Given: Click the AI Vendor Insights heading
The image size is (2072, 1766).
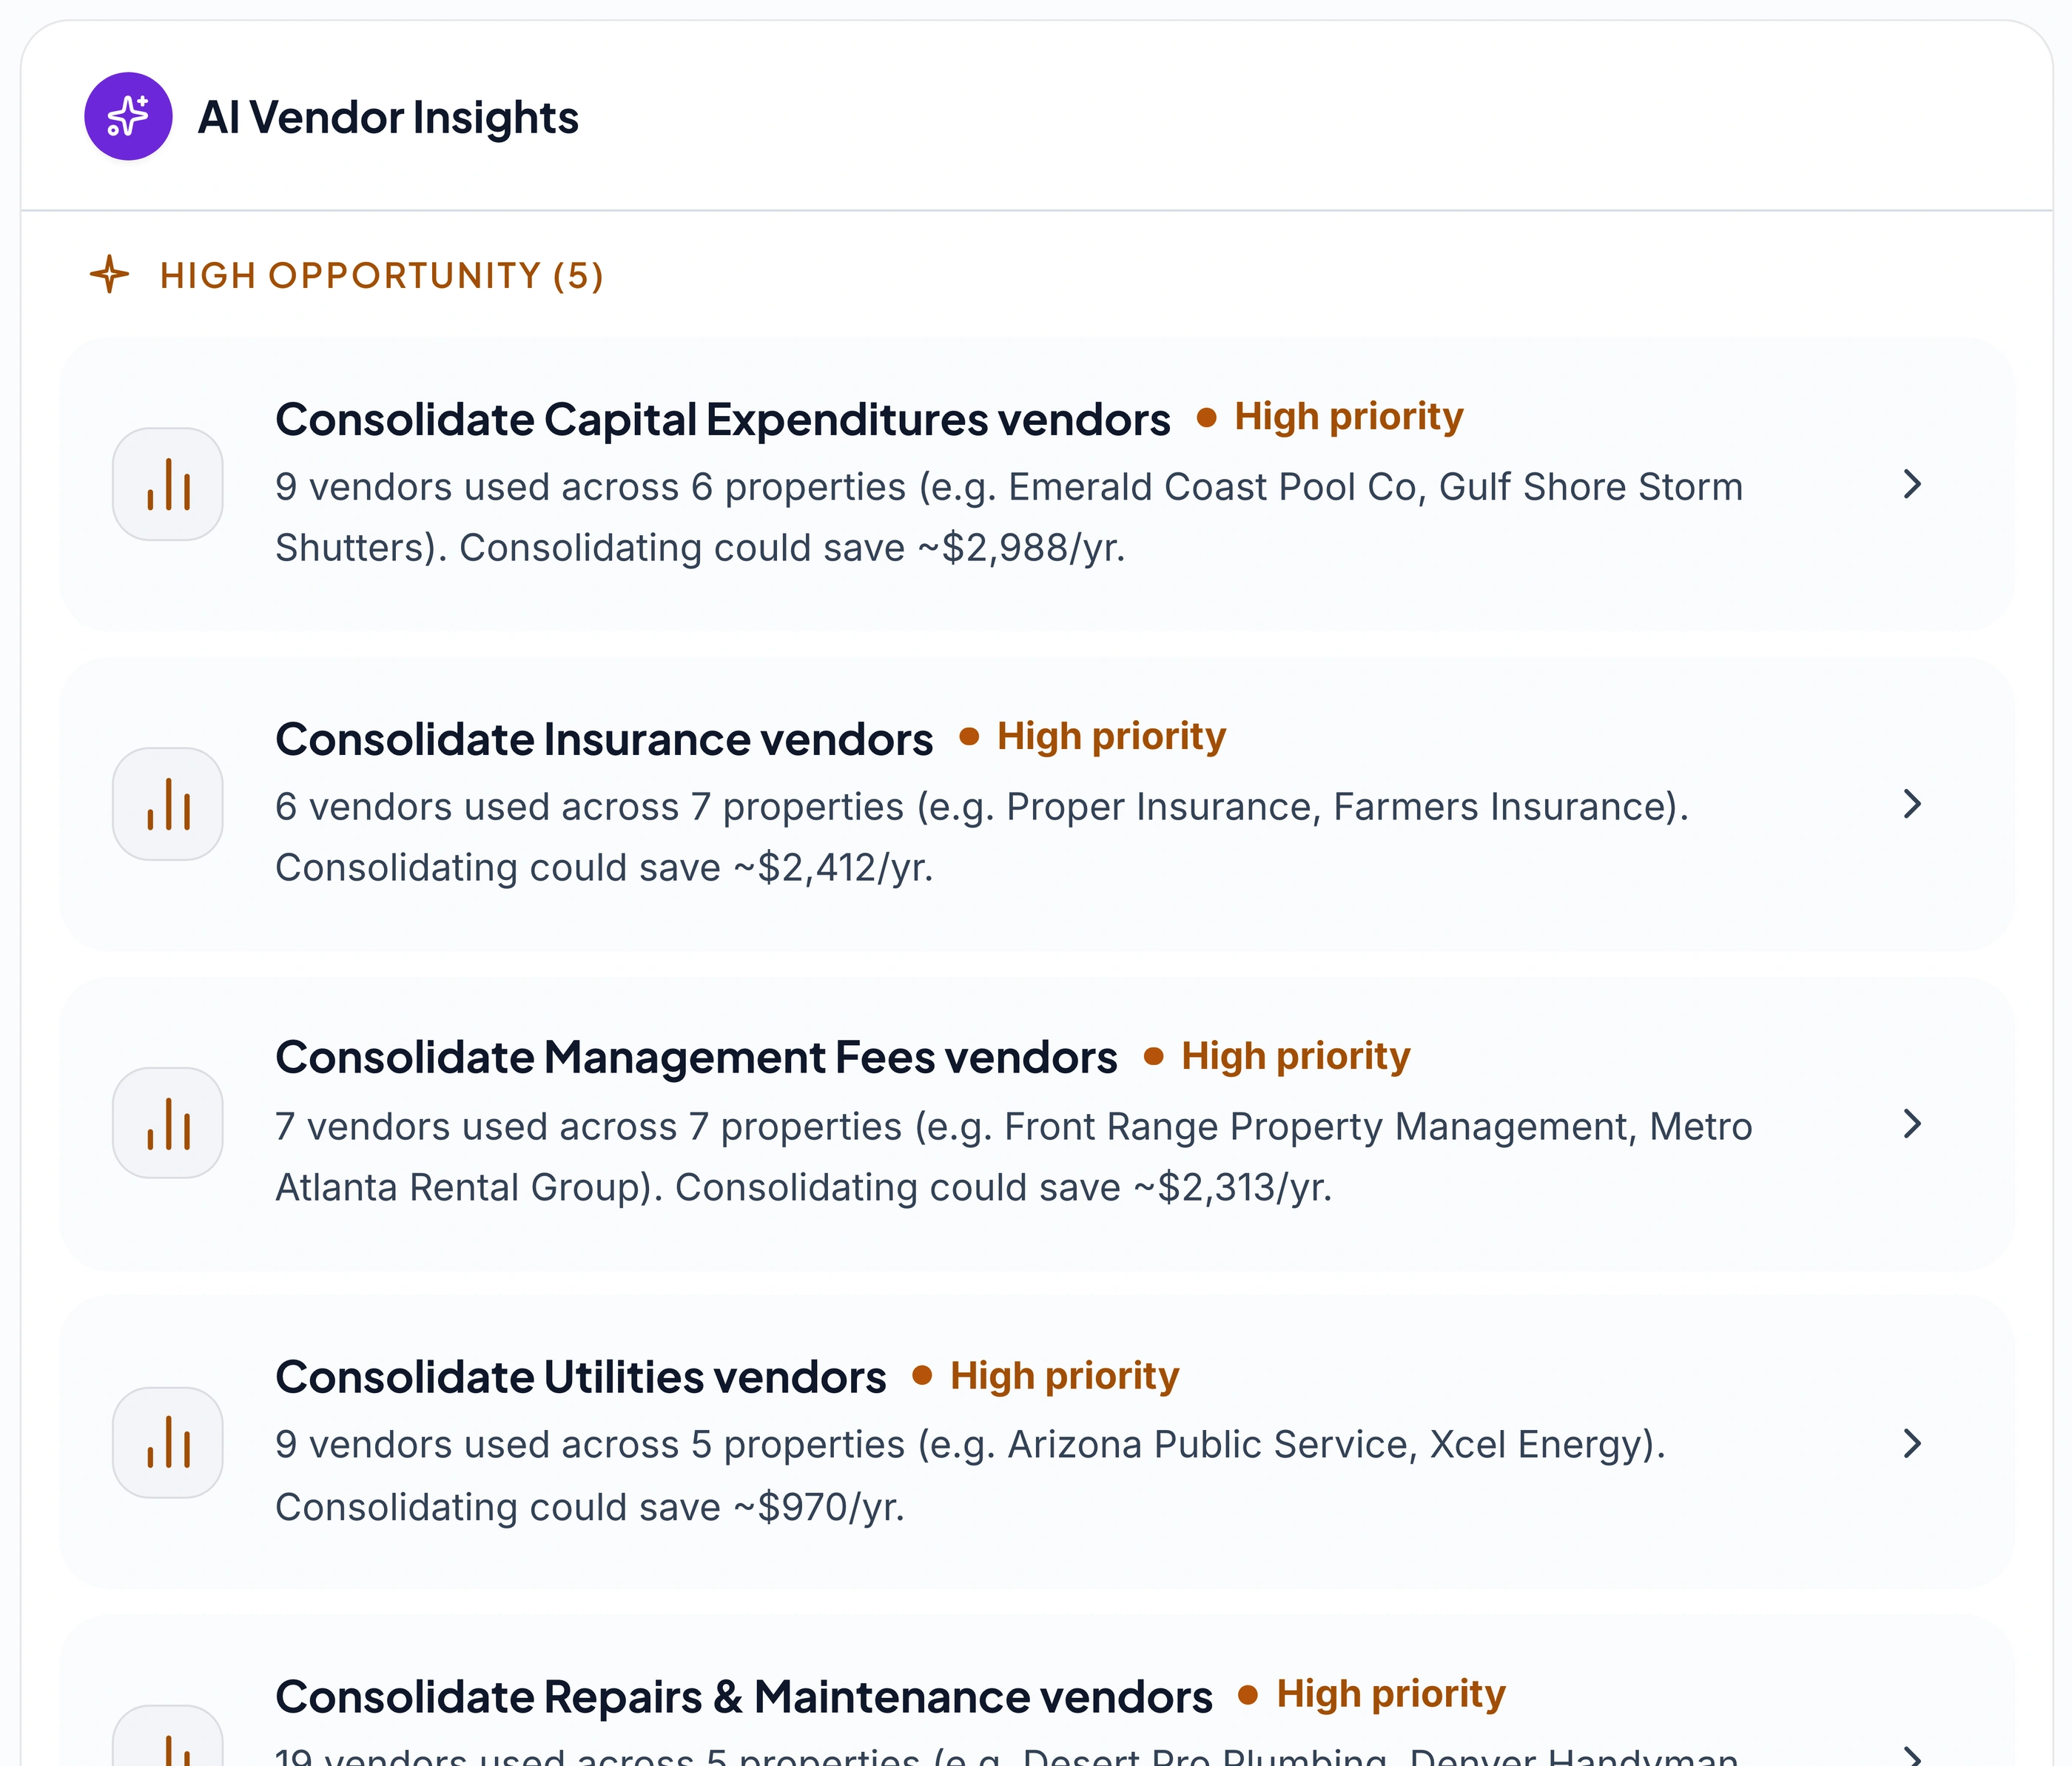Looking at the screenshot, I should (388, 117).
